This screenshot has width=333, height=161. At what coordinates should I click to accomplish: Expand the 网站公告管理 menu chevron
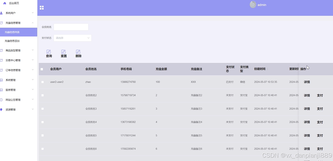[x=33, y=99]
